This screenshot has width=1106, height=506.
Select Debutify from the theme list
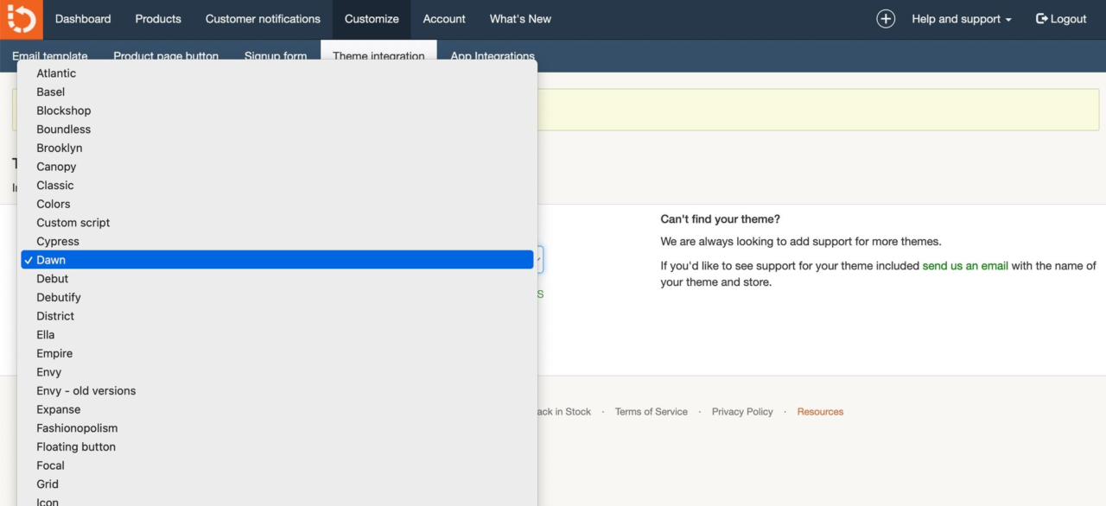click(x=277, y=298)
